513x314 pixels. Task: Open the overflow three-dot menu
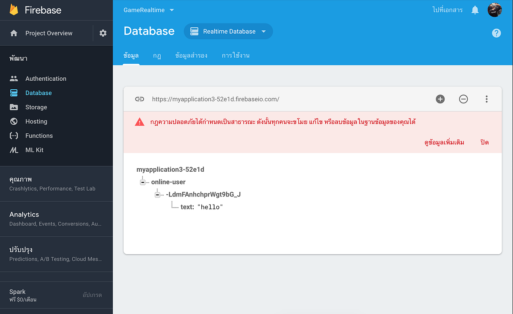(486, 99)
